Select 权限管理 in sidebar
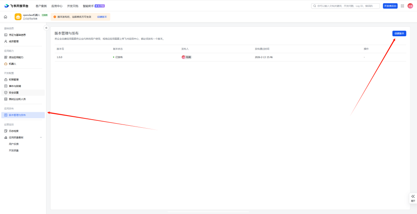Screen dimensions: 417x214 [x=23, y=79]
